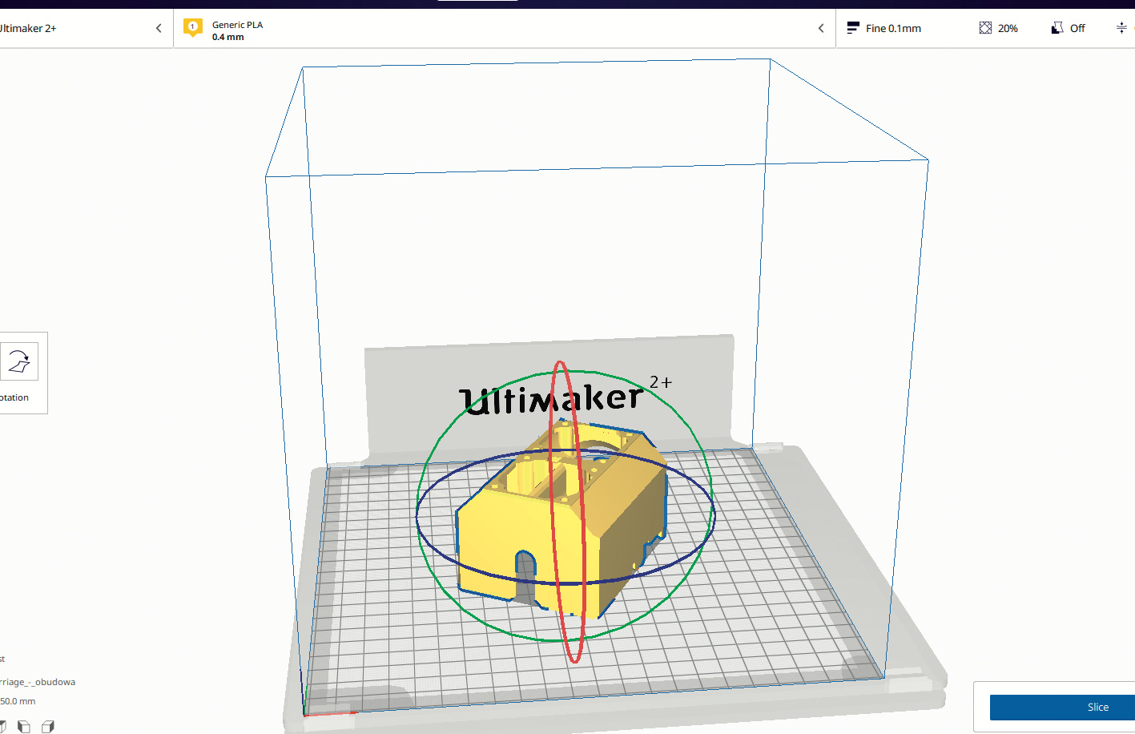1135x734 pixels.
Task: Click the infill density icon
Action: [985, 28]
